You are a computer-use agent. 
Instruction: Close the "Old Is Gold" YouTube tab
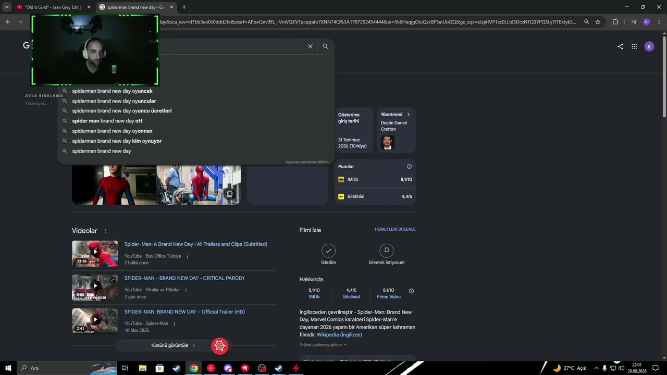coord(89,7)
